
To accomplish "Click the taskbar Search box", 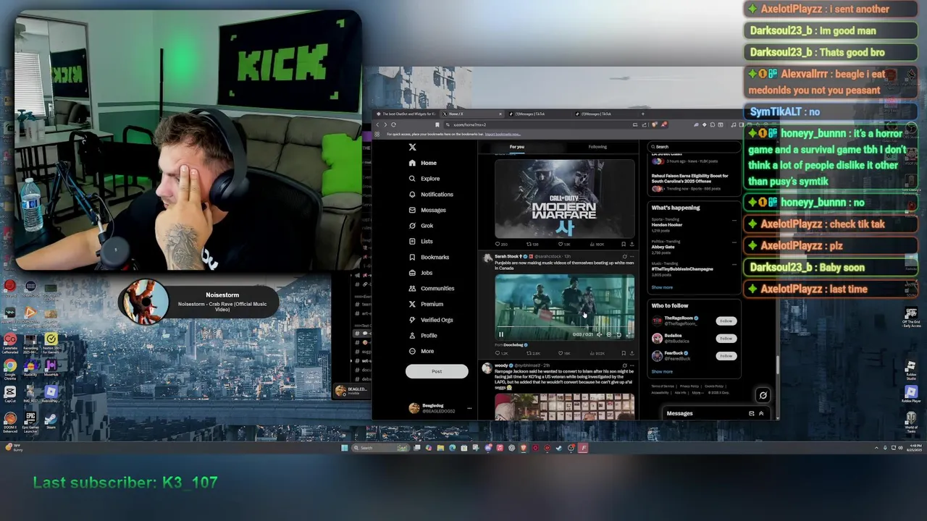I will 380,448.
